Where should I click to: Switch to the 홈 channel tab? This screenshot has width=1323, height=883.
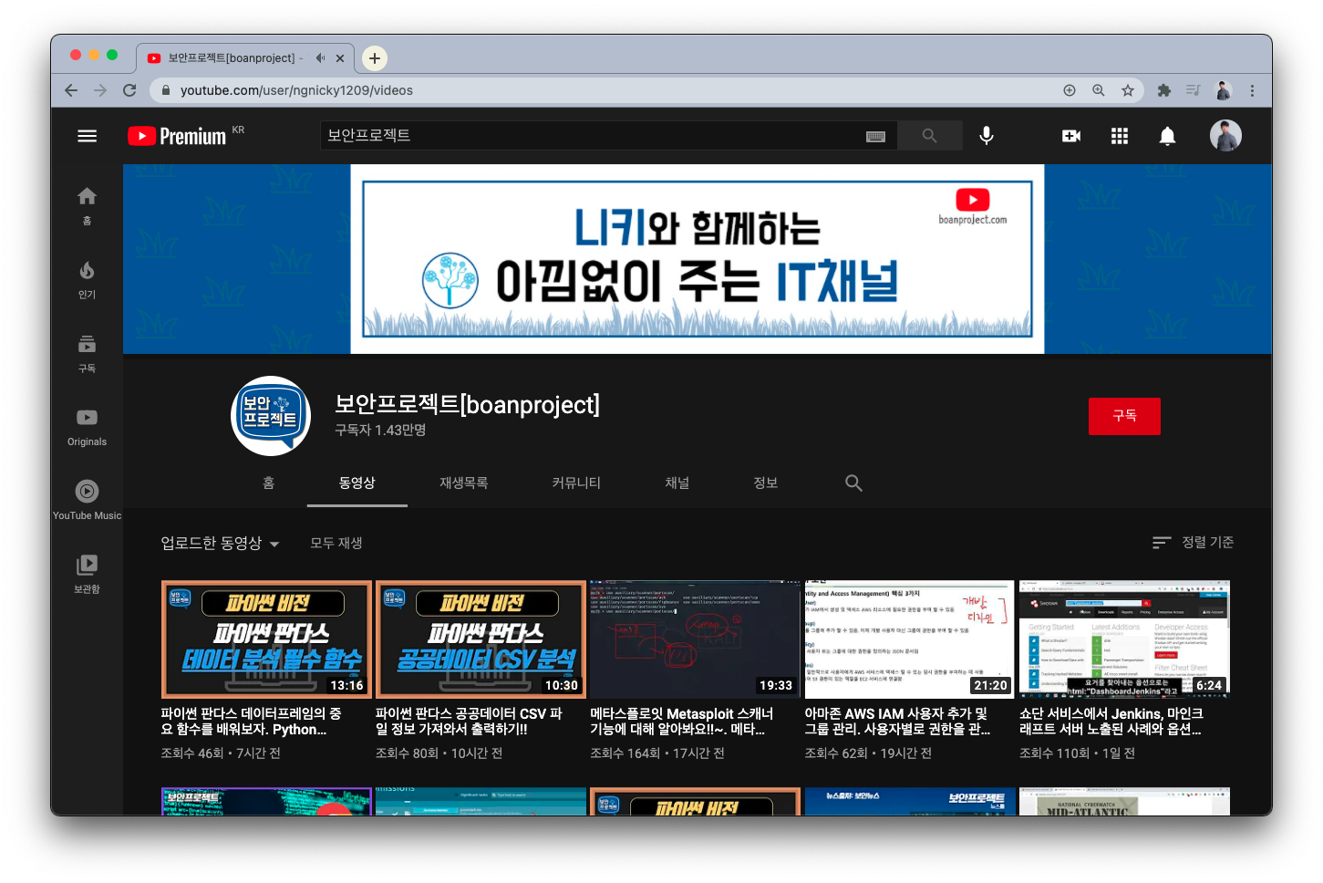click(269, 483)
